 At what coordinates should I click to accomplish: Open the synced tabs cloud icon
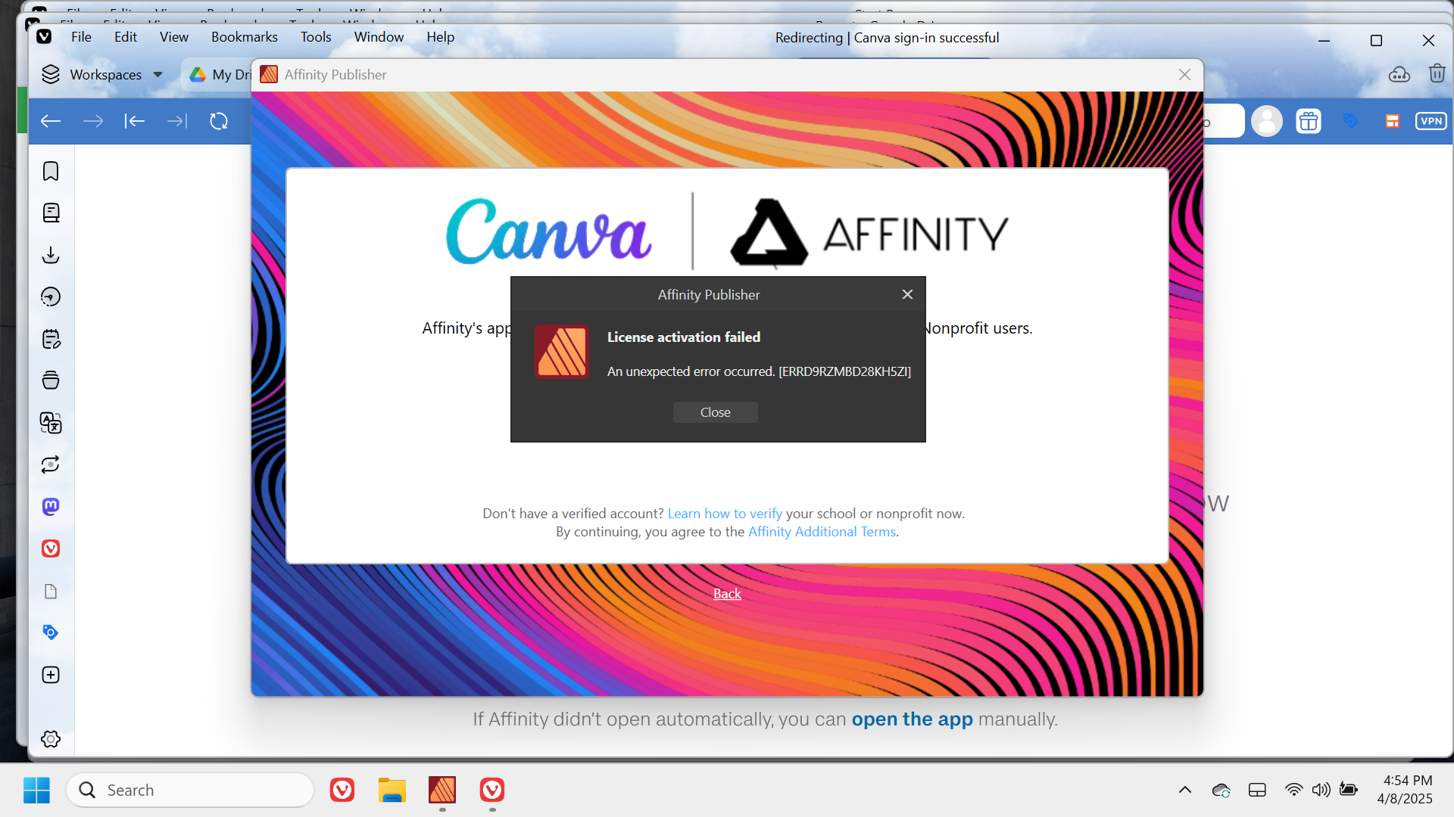coord(1399,74)
